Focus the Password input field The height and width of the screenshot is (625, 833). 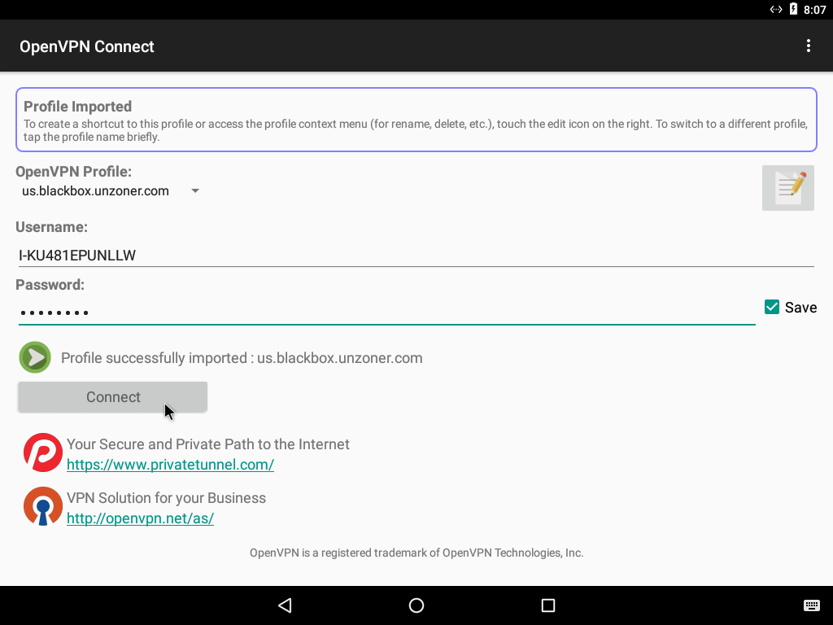(x=386, y=312)
